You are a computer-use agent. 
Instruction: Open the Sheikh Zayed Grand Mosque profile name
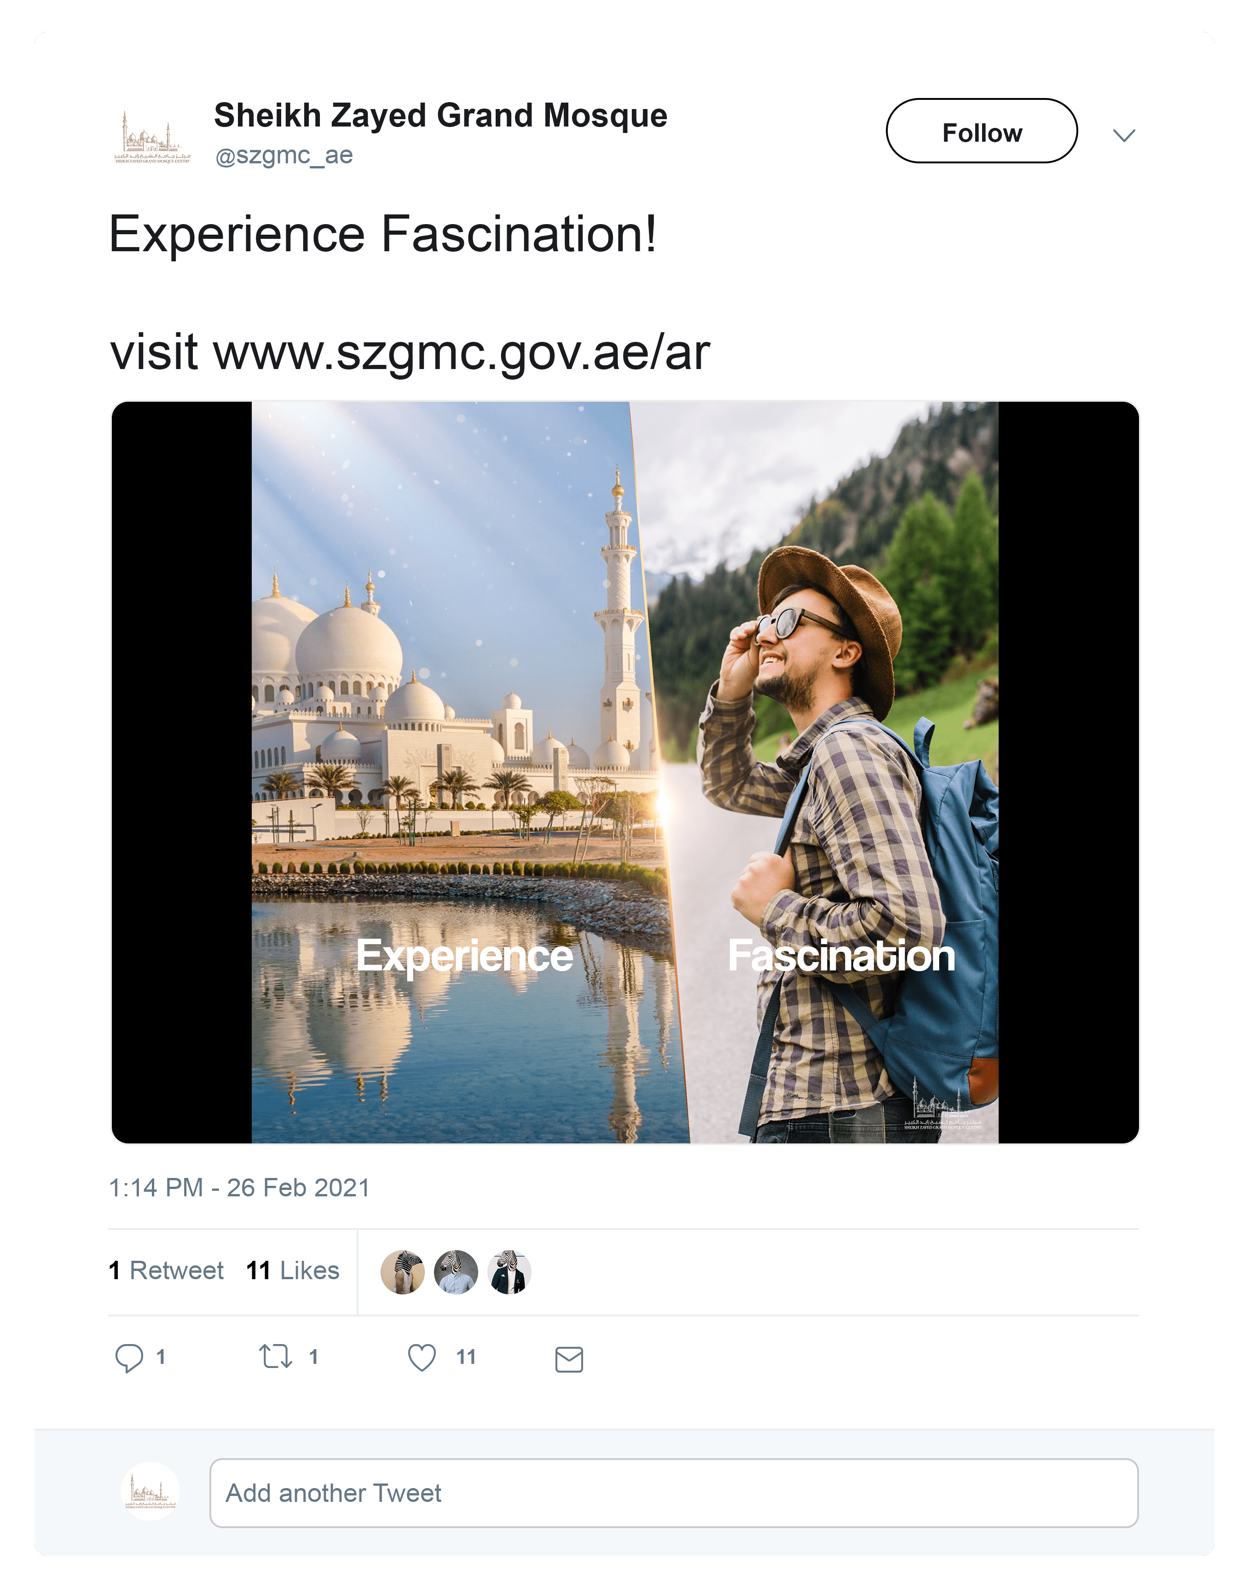click(440, 115)
